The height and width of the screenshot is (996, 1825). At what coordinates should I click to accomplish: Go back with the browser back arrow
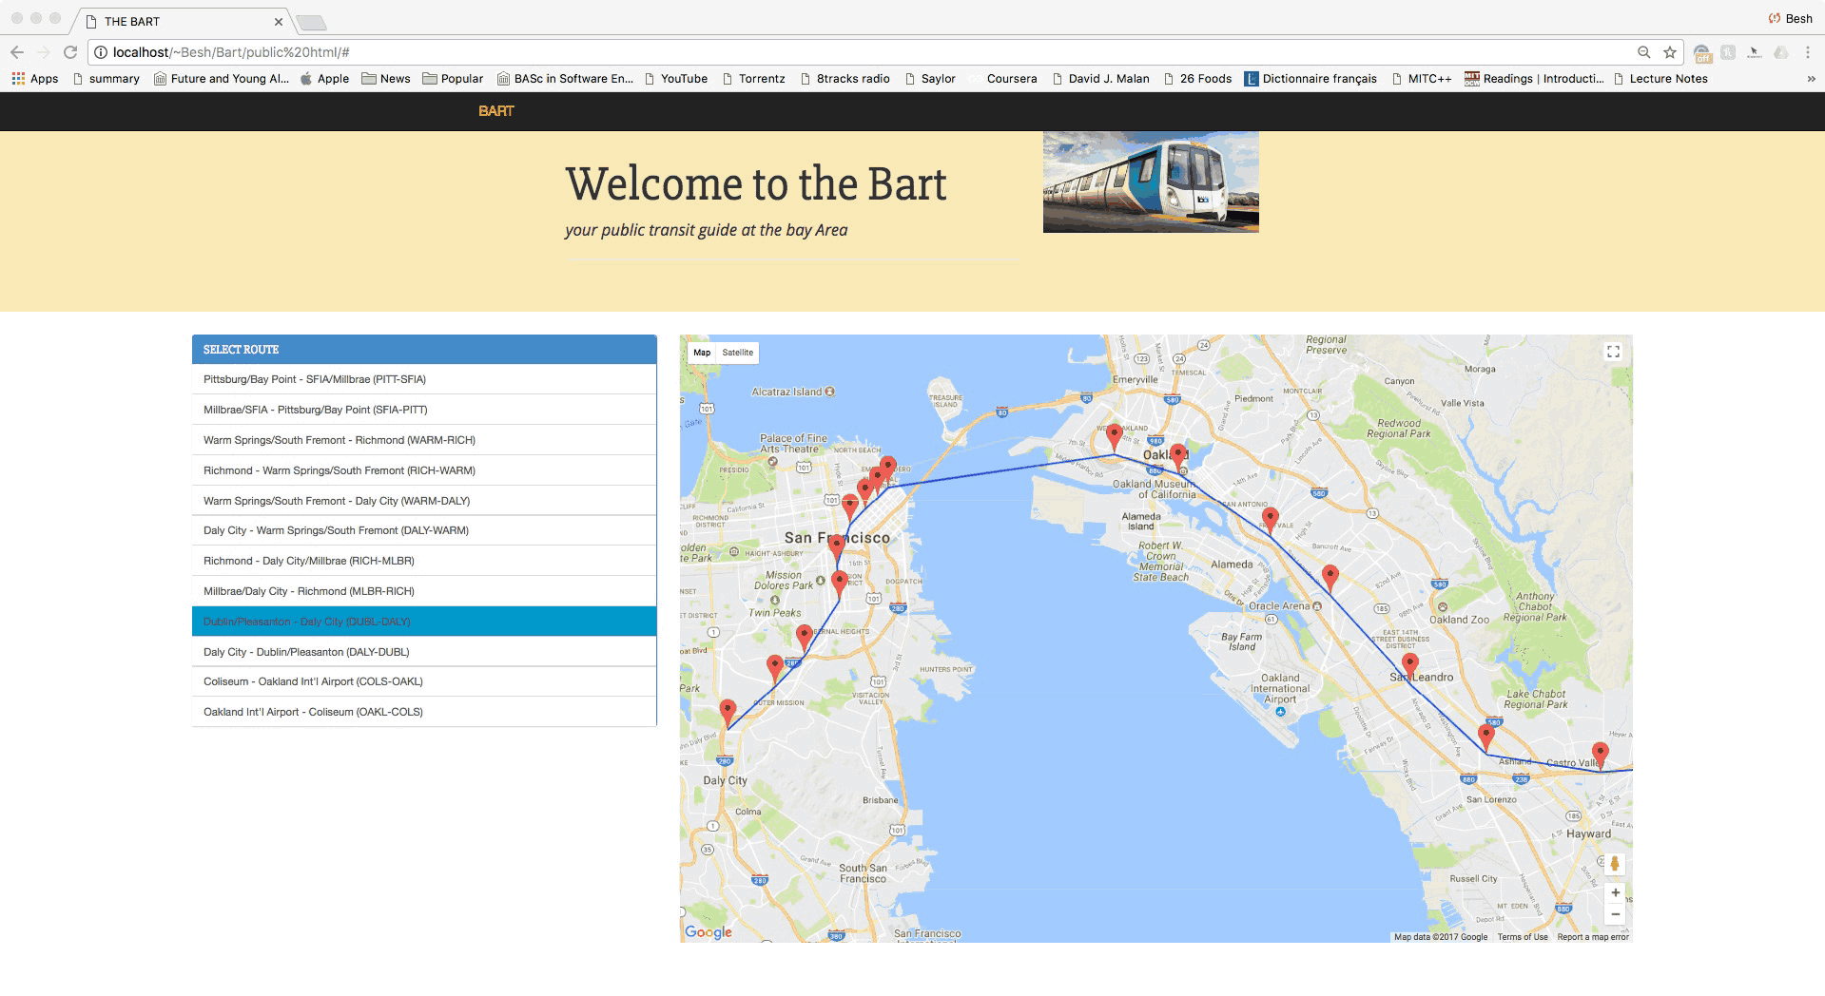(x=17, y=52)
